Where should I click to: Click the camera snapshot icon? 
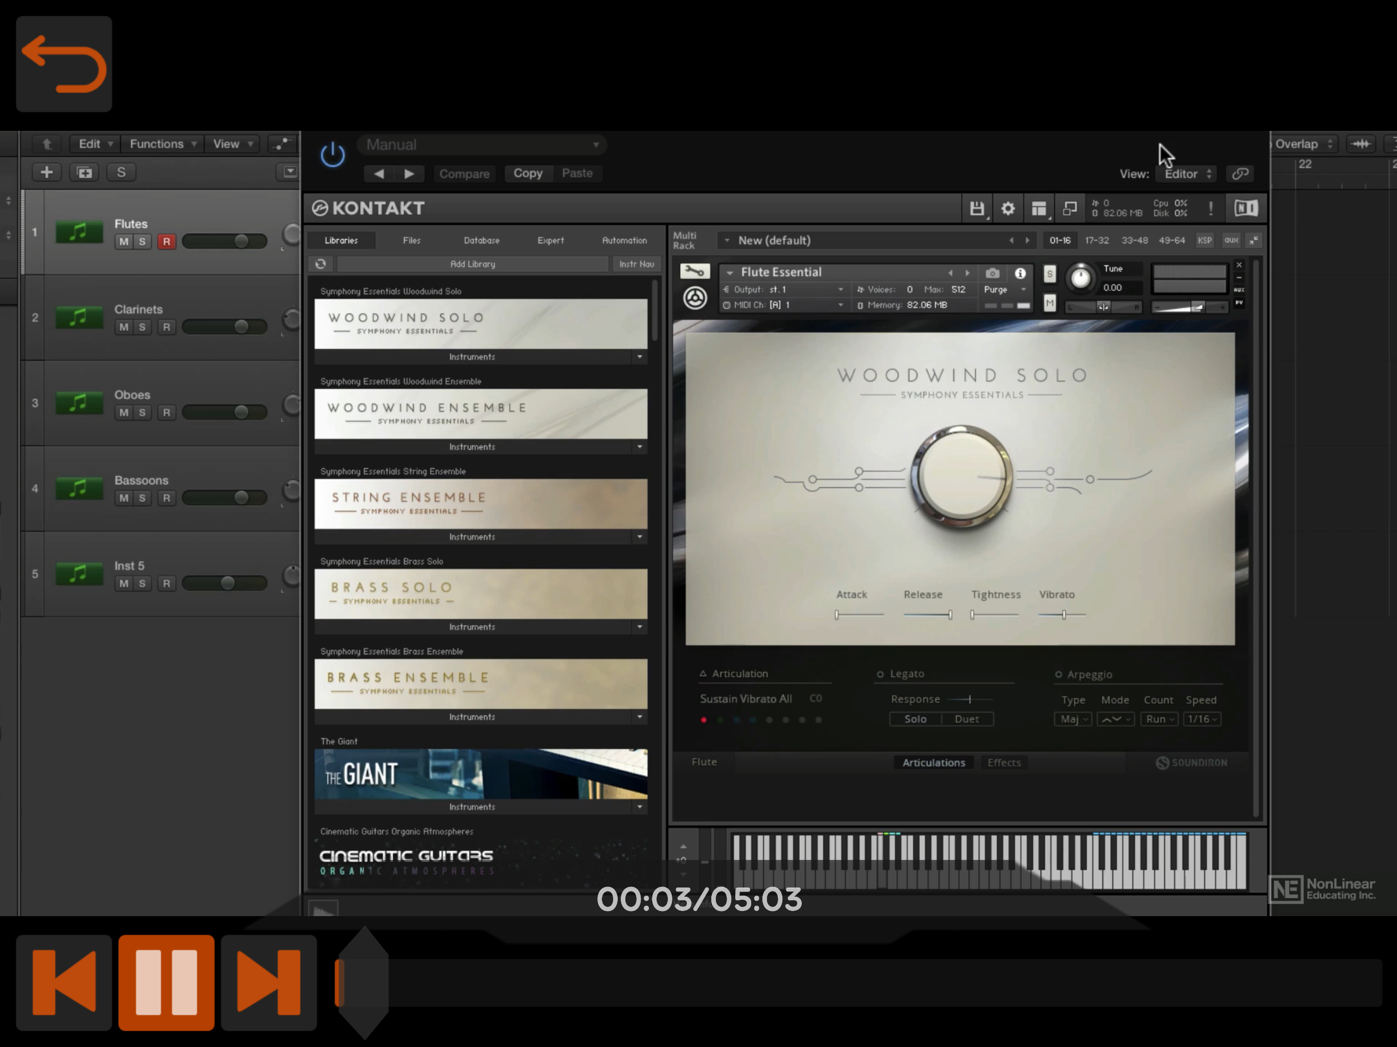(992, 273)
